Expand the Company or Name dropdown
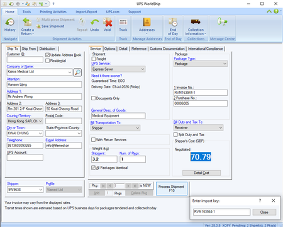 [70, 72]
